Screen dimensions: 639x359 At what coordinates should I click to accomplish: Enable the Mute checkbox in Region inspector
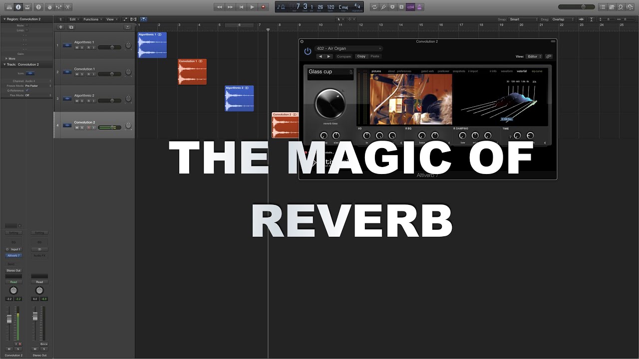click(27, 25)
